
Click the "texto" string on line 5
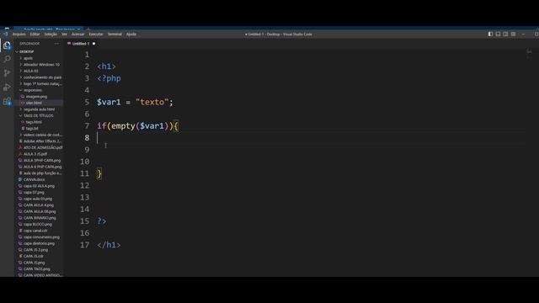pyautogui.click(x=152, y=102)
